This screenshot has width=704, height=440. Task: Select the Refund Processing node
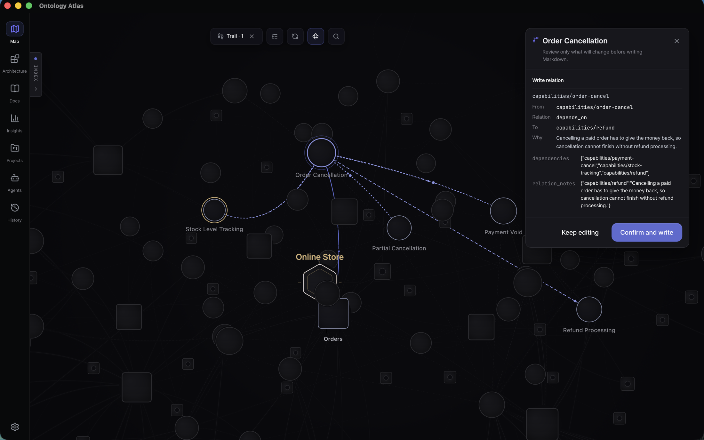point(589,309)
